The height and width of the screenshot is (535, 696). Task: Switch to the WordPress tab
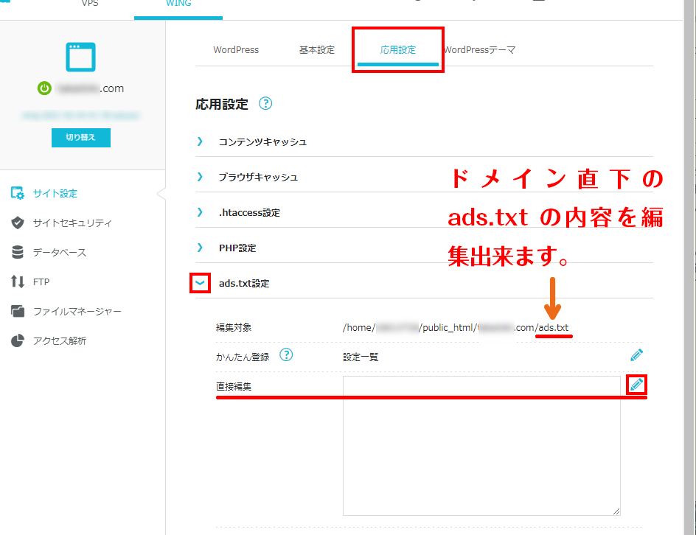click(236, 49)
